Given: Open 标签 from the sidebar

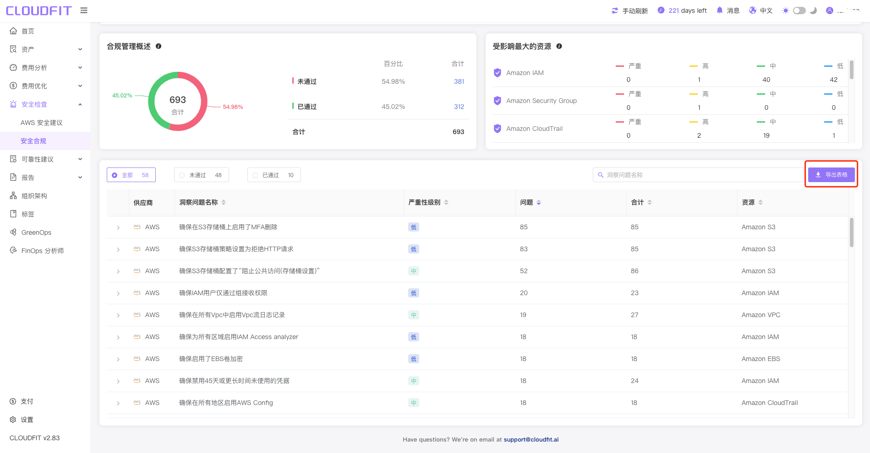Looking at the screenshot, I should (x=45, y=214).
